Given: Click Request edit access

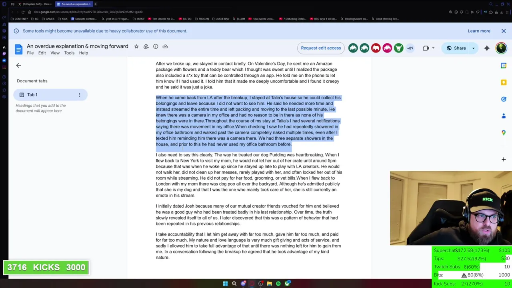Looking at the screenshot, I should pyautogui.click(x=321, y=48).
